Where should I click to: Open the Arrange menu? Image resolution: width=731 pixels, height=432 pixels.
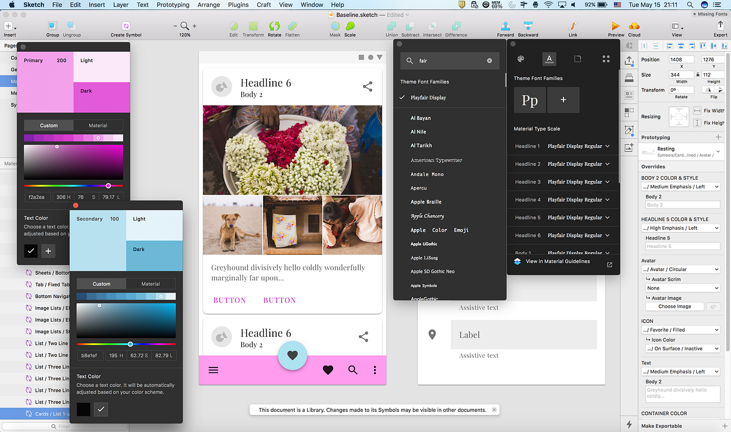[208, 5]
